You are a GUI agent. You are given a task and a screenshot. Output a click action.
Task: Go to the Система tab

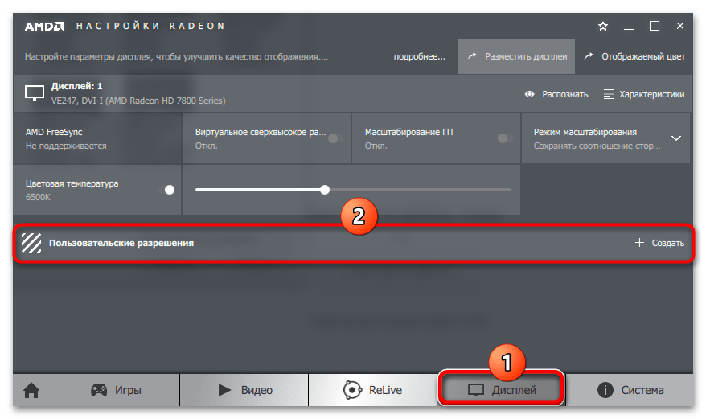pos(630,390)
